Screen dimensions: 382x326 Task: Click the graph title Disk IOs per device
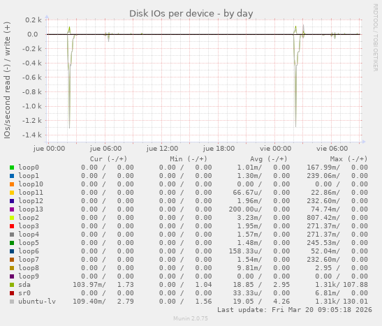point(191,14)
